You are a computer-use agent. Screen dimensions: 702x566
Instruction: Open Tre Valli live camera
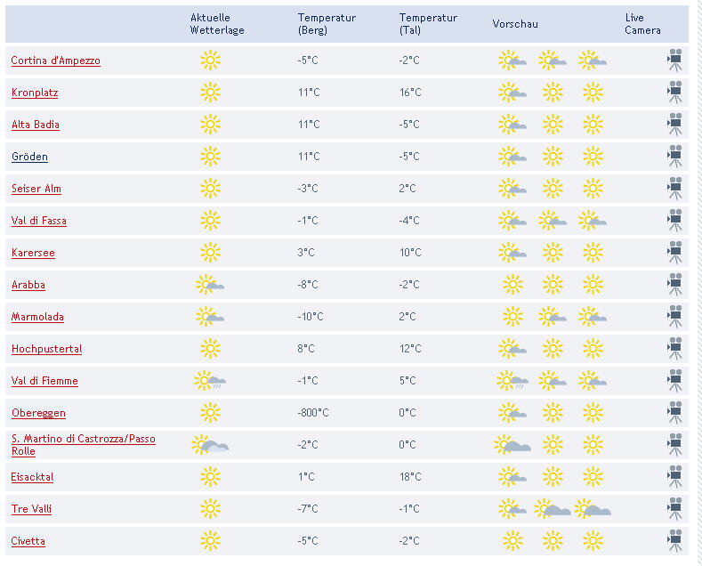tap(675, 509)
